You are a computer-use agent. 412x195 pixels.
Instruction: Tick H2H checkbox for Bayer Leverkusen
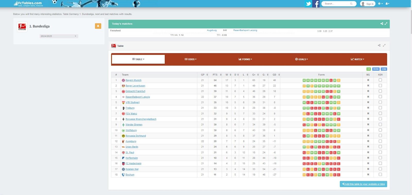pyautogui.click(x=380, y=86)
